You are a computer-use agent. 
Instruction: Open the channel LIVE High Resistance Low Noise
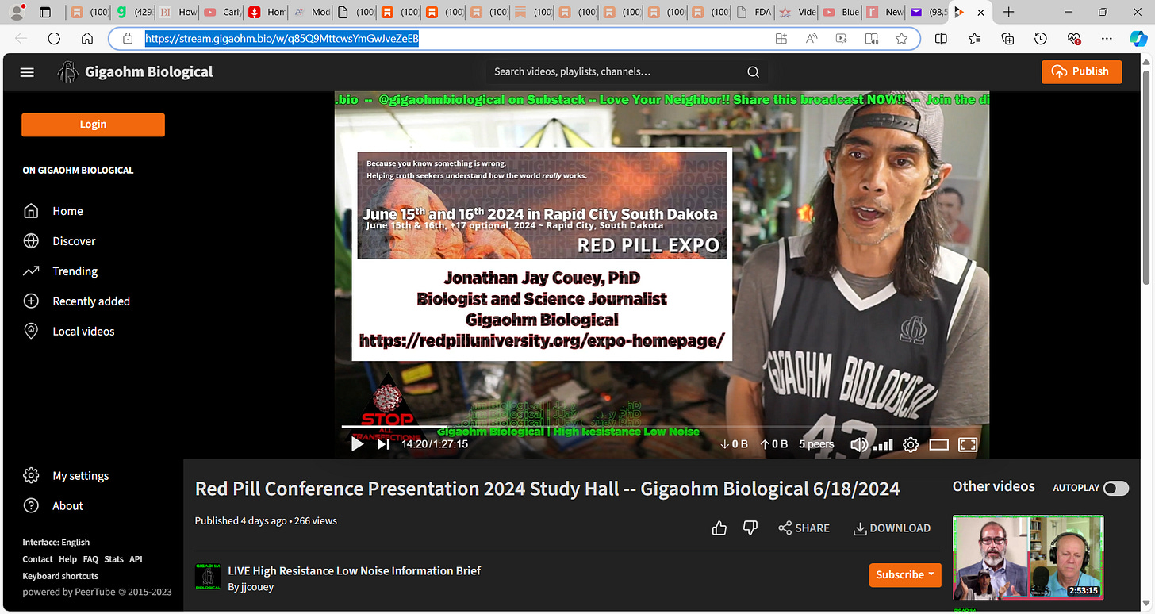[x=354, y=571]
